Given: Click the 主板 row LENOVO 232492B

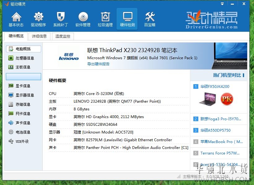Looking at the screenshot, I should pyautogui.click(x=118, y=101).
